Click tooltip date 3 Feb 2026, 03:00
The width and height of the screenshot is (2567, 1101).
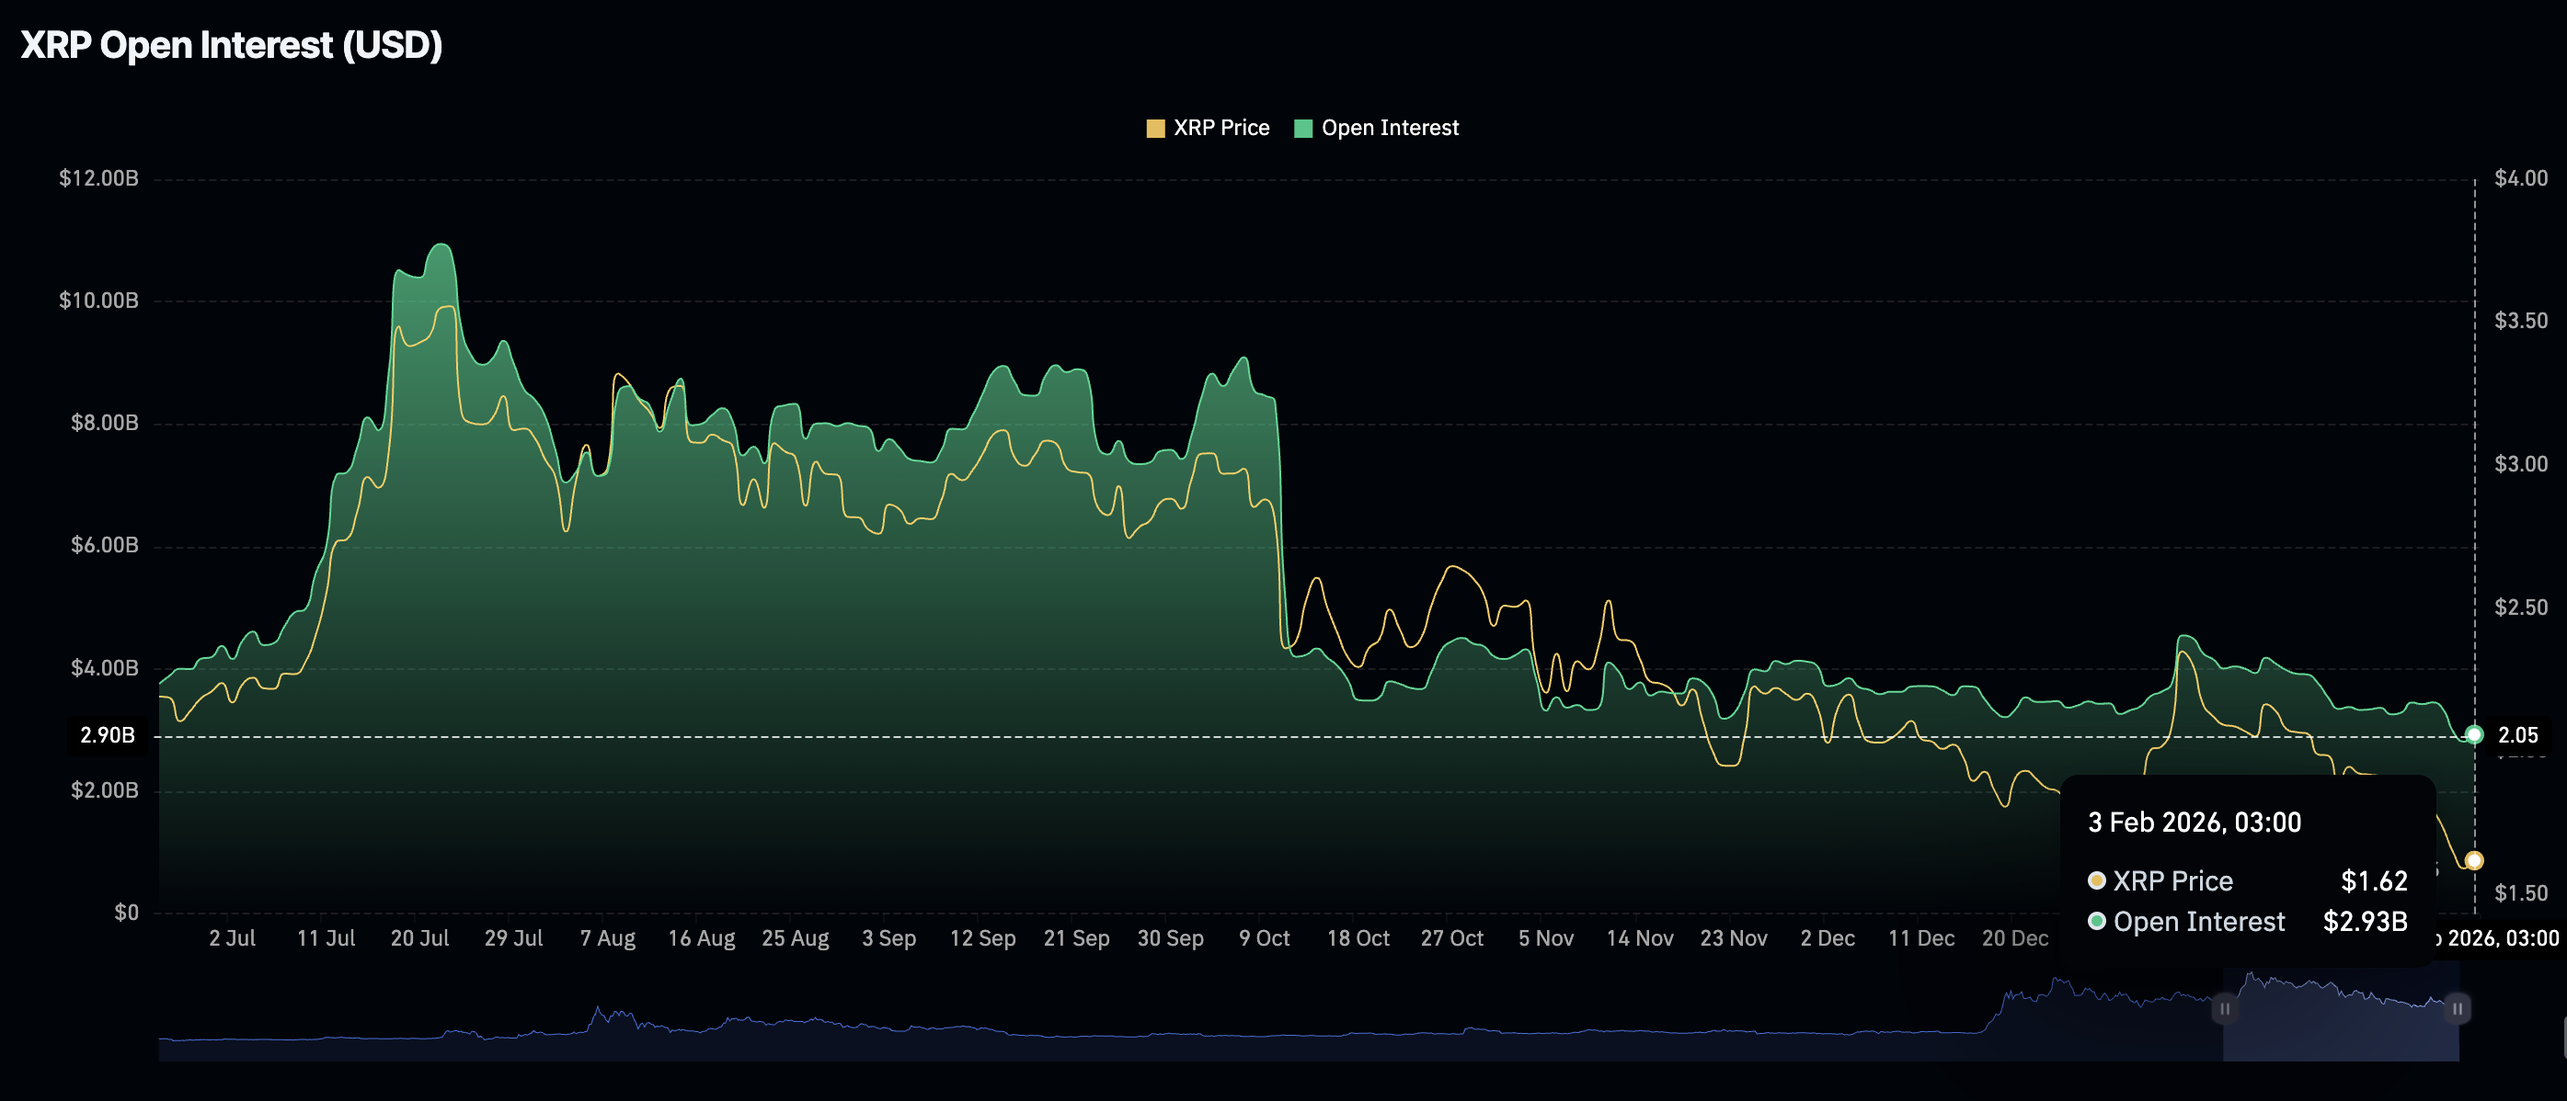[2195, 823]
